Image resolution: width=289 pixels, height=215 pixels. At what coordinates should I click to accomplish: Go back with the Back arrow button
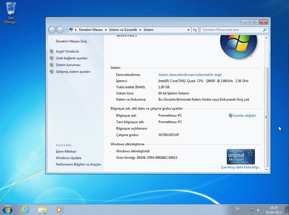coord(52,30)
